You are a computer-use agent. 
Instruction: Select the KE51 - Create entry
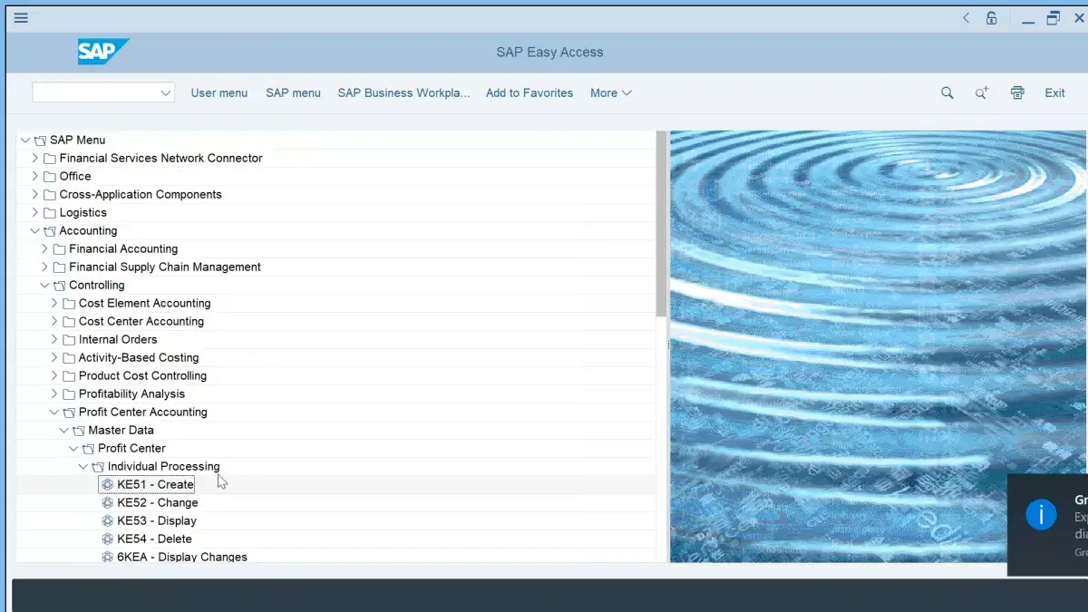[x=156, y=484]
